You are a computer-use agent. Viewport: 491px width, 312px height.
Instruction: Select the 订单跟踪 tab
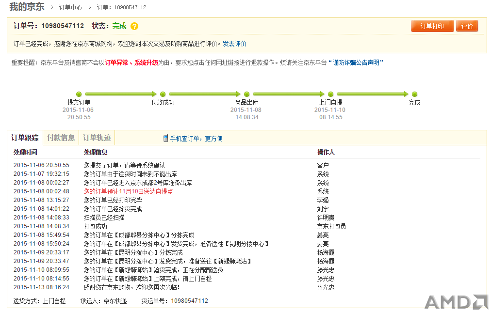point(25,138)
